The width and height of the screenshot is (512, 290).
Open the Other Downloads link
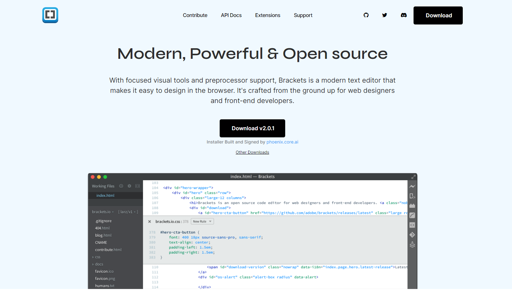[252, 152]
